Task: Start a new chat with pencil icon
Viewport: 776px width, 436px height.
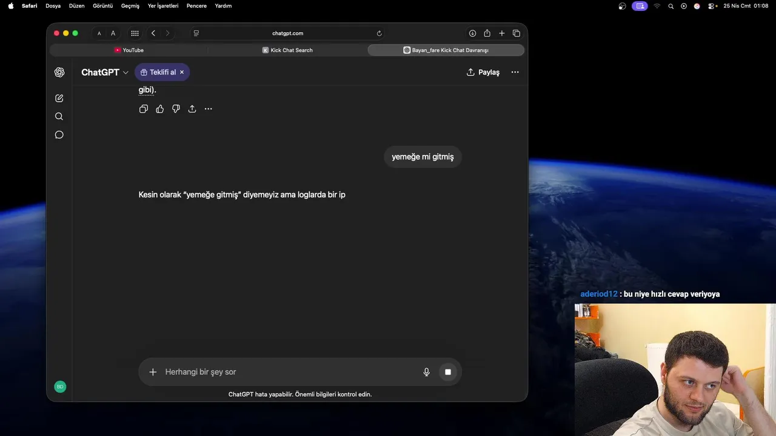Action: click(59, 98)
